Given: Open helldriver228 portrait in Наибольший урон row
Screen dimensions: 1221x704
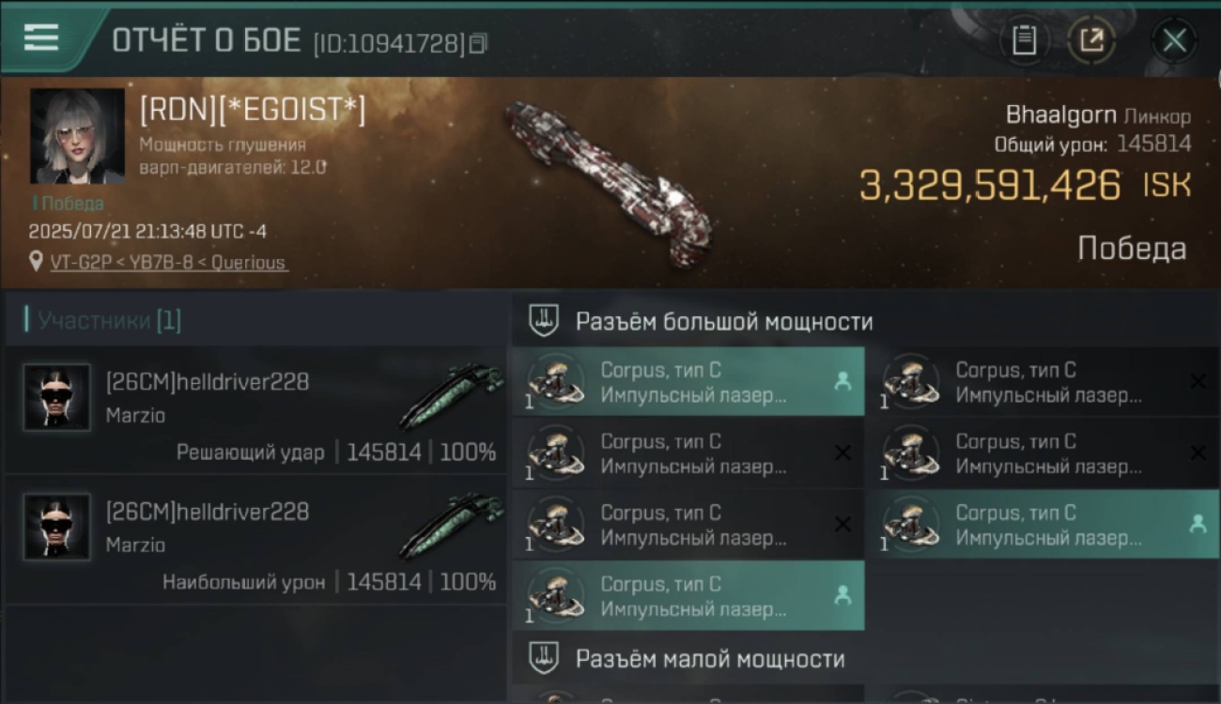Looking at the screenshot, I should click(x=57, y=528).
